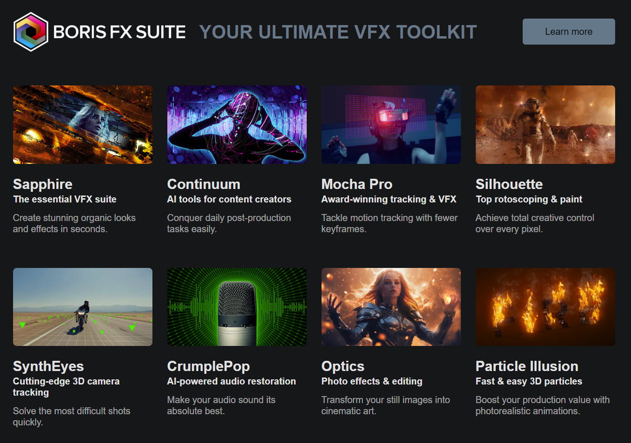Click the Learn more button
The width and height of the screenshot is (631, 443).
pos(568,32)
